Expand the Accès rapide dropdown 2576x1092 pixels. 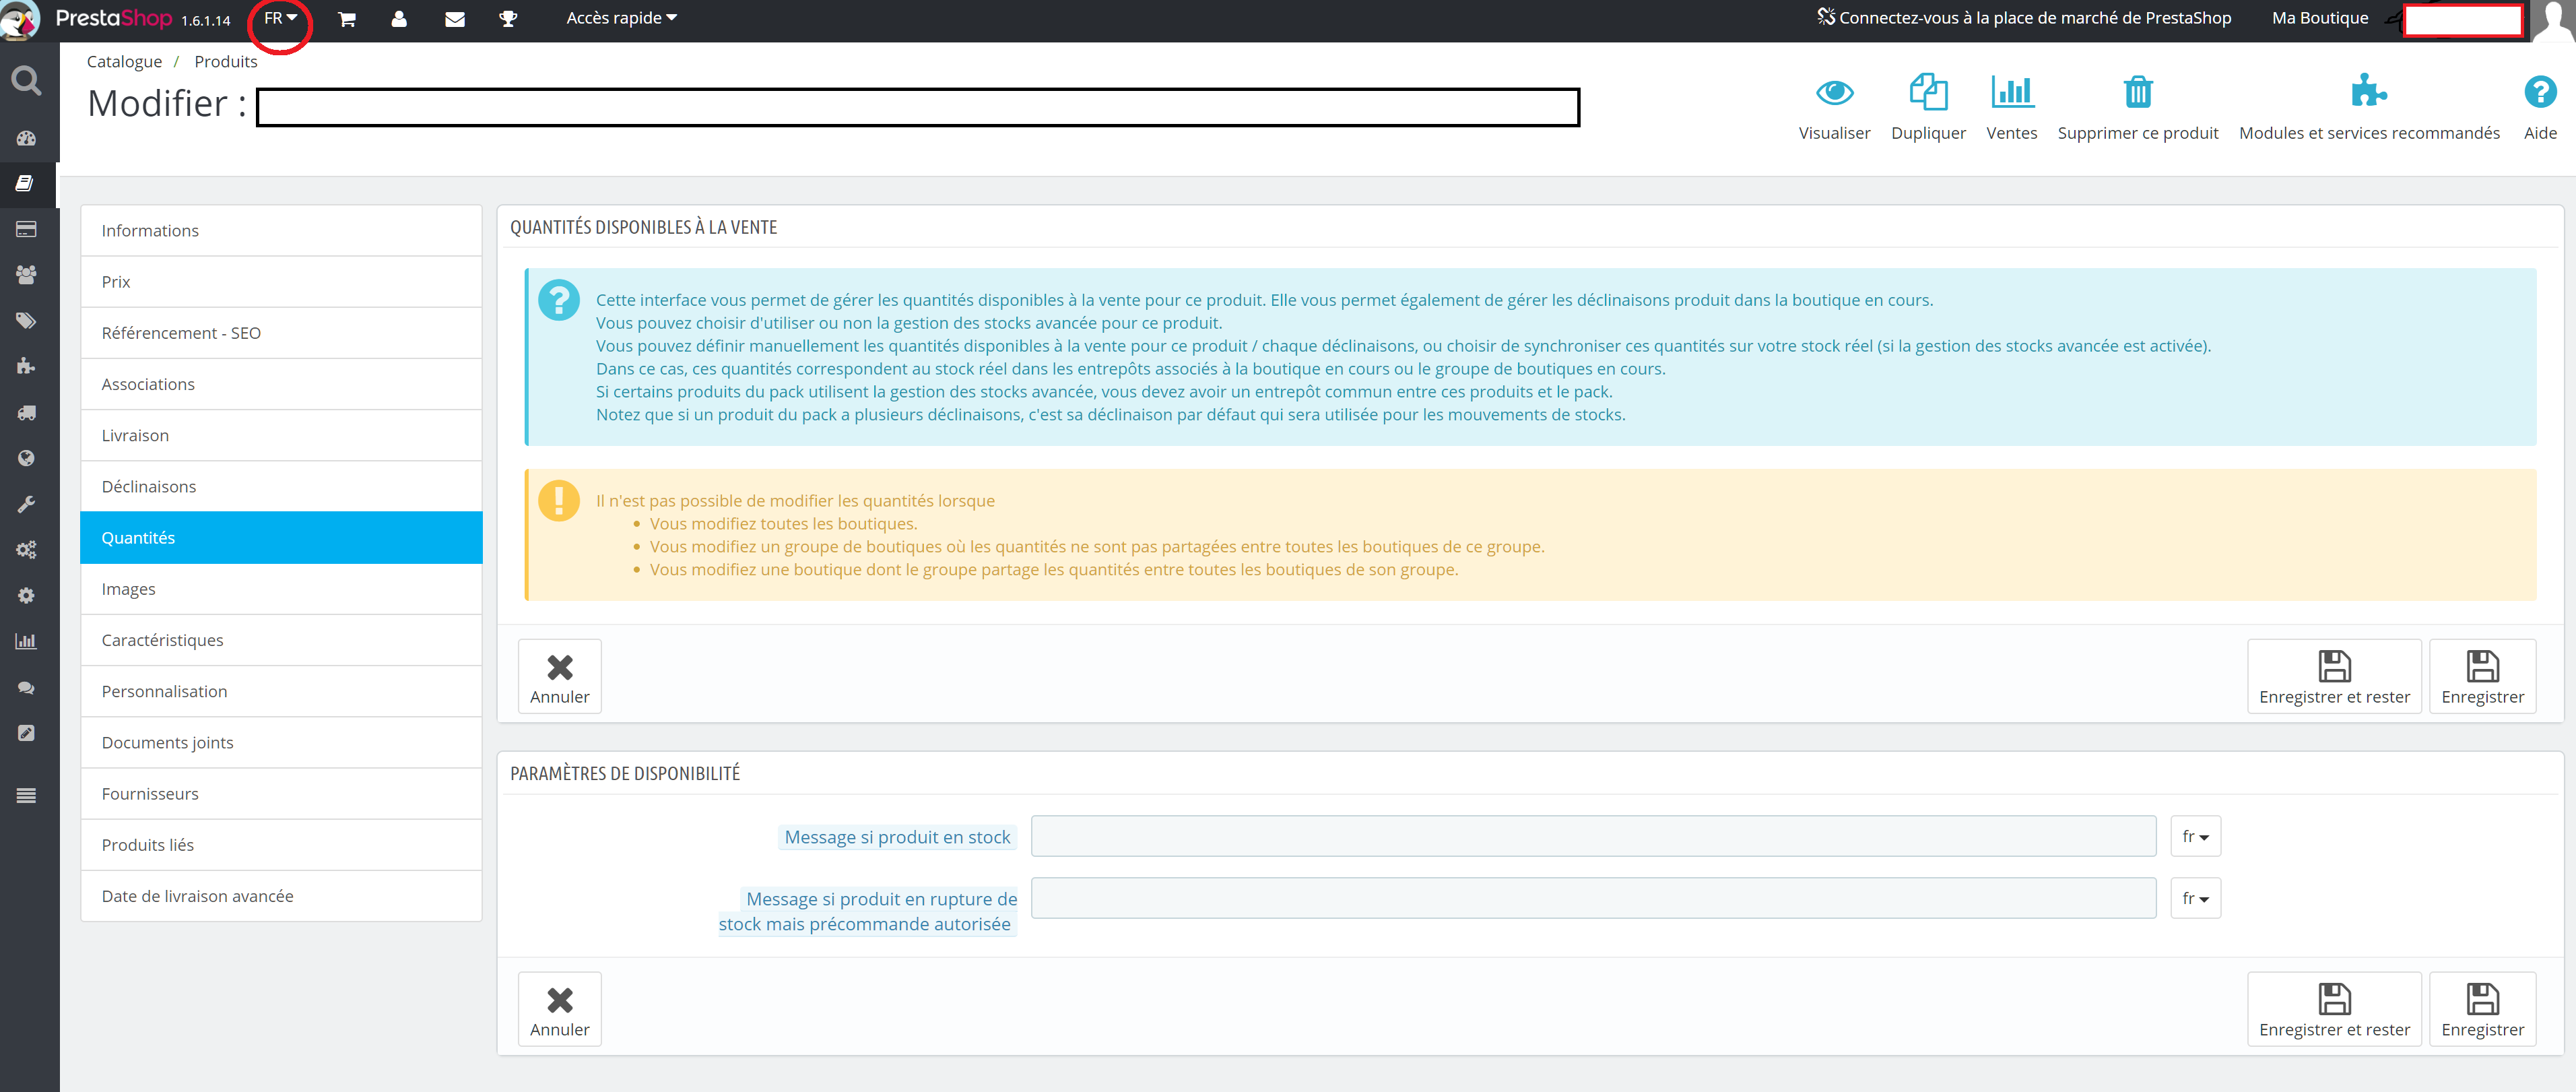pos(621,18)
